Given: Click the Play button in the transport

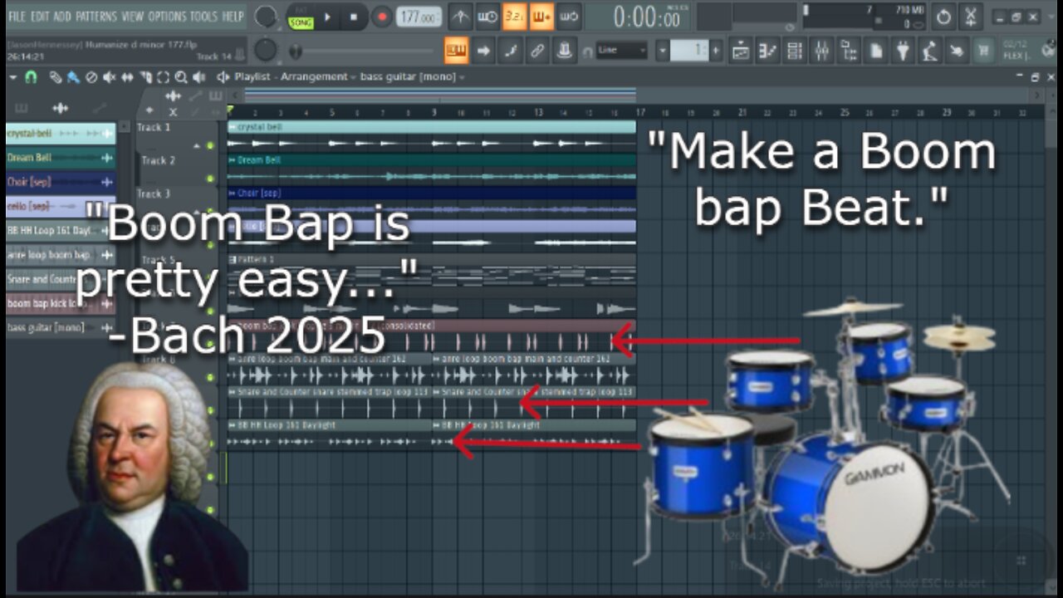Looking at the screenshot, I should click(x=327, y=17).
